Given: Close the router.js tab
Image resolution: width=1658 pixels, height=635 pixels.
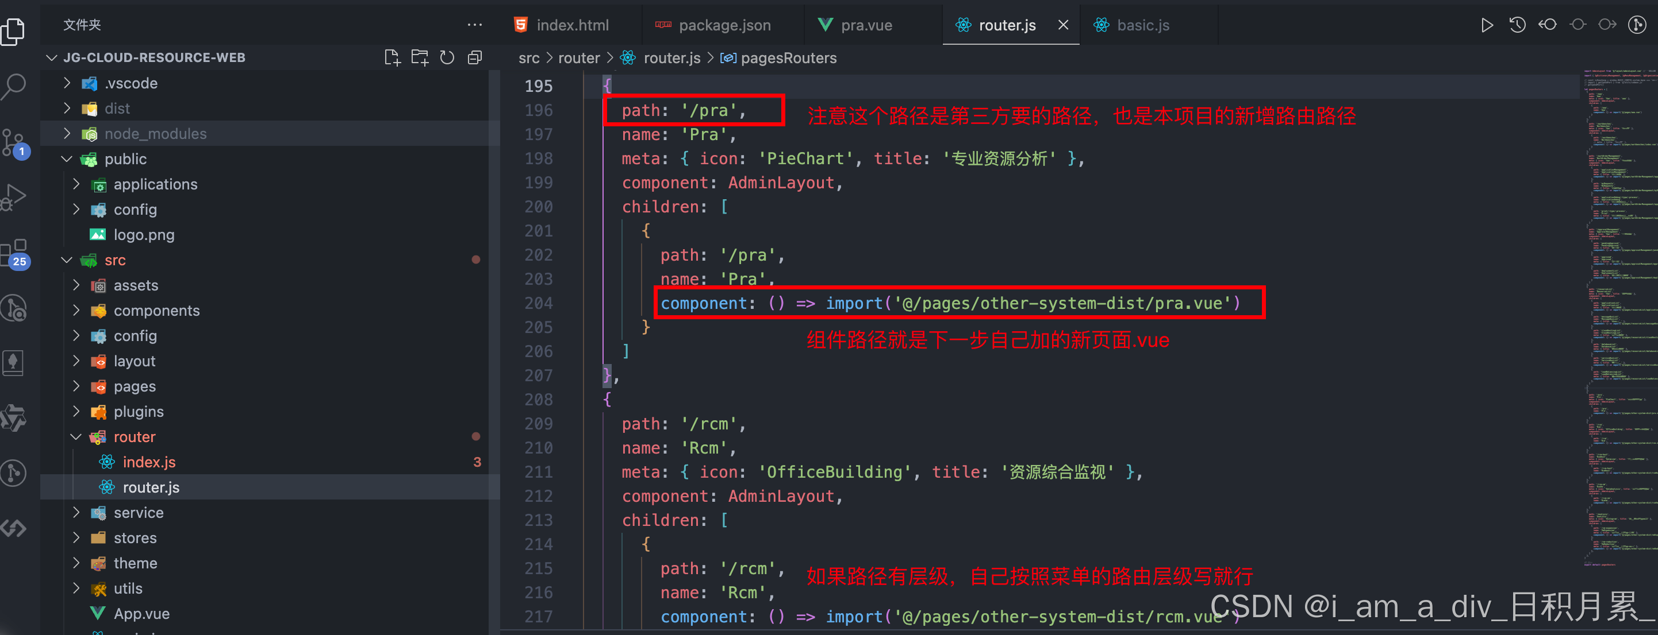Looking at the screenshot, I should (1064, 25).
